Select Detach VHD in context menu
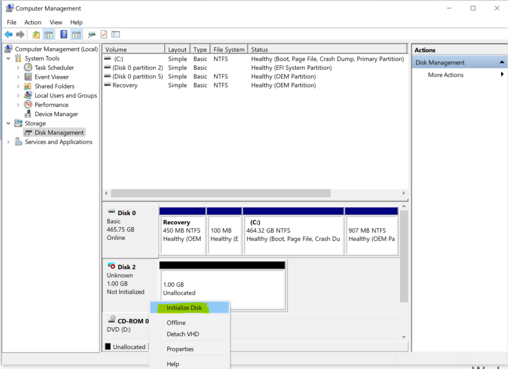The height and width of the screenshot is (369, 508). click(183, 334)
